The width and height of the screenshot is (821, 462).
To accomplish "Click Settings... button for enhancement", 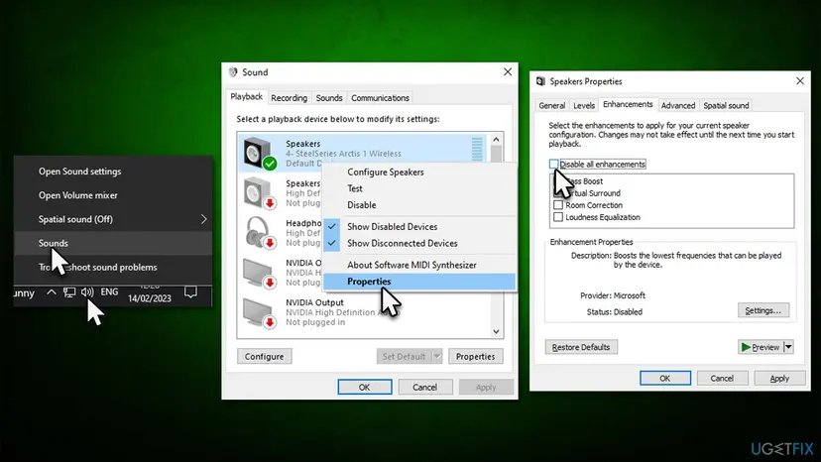I will (x=762, y=310).
